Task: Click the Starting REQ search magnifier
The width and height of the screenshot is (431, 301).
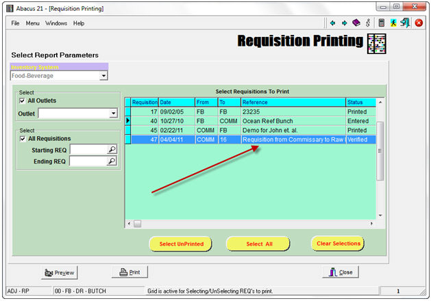Action: [x=112, y=149]
